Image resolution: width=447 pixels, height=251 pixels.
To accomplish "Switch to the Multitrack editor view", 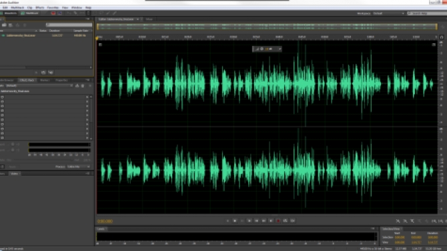I will [29, 13].
